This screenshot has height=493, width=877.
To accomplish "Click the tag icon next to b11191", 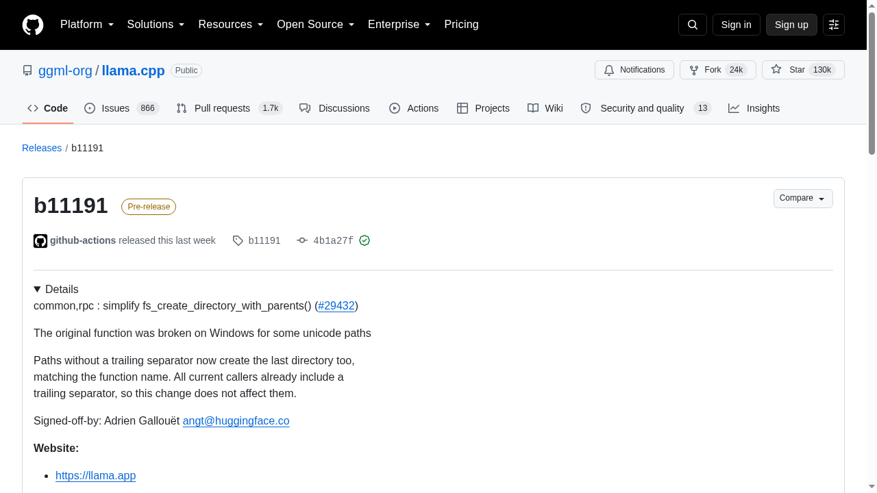I will pos(238,240).
